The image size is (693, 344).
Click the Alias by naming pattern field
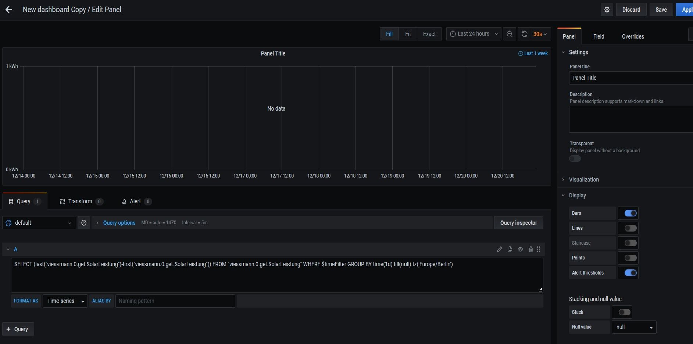(x=175, y=301)
